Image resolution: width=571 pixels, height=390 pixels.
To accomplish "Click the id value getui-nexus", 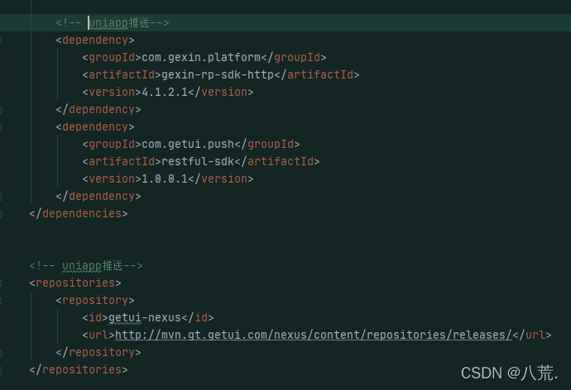I will 145,317.
